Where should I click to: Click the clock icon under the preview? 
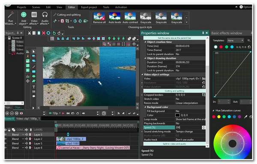pyautogui.click(x=104, y=113)
